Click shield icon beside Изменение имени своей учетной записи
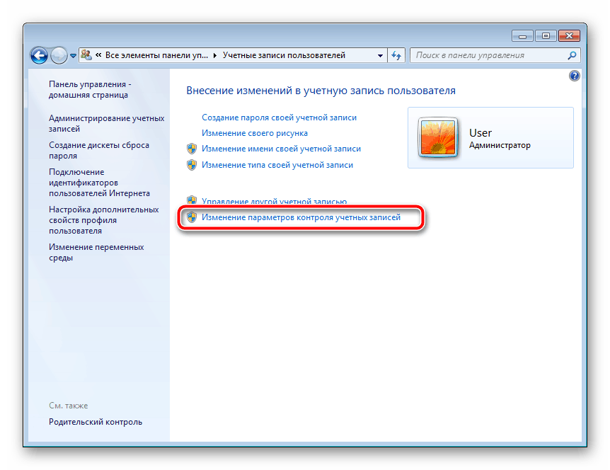Image resolution: width=610 pixels, height=470 pixels. click(x=191, y=149)
